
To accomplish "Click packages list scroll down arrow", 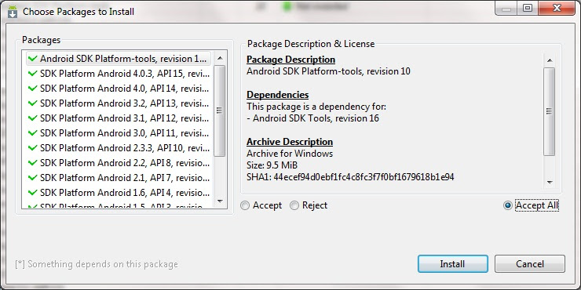I will [220, 201].
